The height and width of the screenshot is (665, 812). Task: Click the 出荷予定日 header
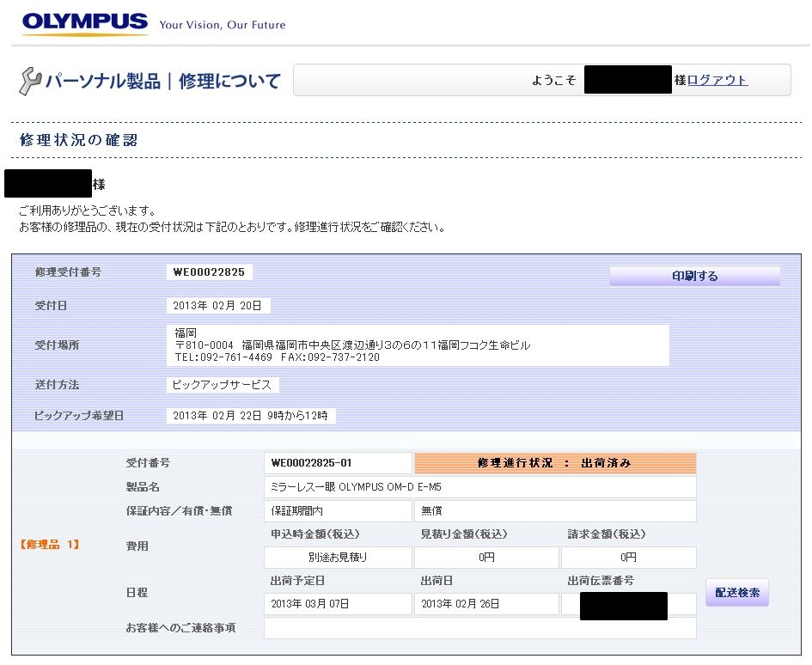coord(297,581)
